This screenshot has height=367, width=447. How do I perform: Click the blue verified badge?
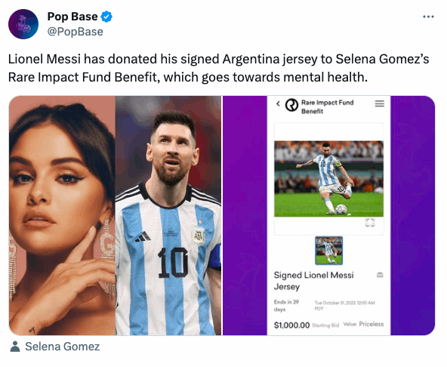click(106, 17)
